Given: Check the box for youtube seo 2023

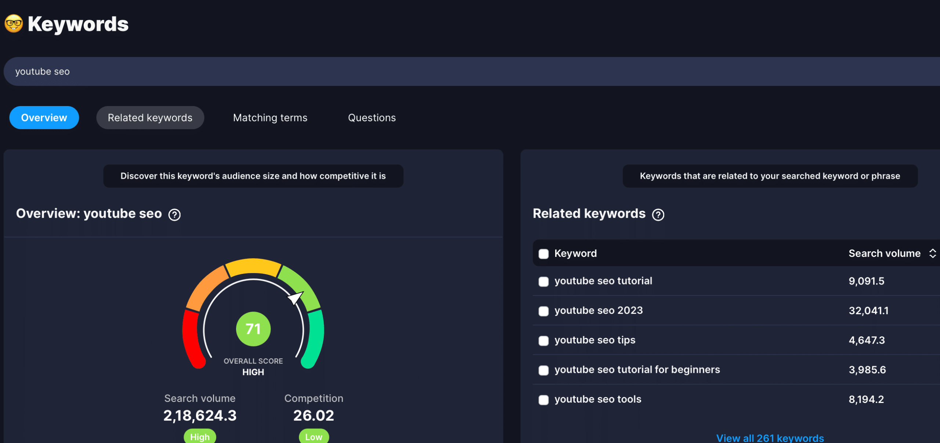Looking at the screenshot, I should 543,311.
